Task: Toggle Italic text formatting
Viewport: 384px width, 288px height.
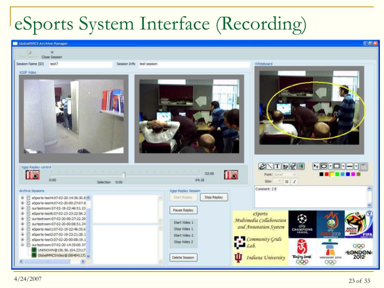Action: [x=295, y=182]
